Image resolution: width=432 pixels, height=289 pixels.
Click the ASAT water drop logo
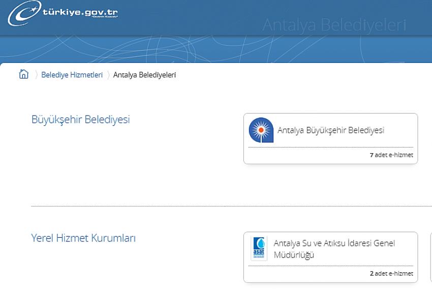pos(259,248)
